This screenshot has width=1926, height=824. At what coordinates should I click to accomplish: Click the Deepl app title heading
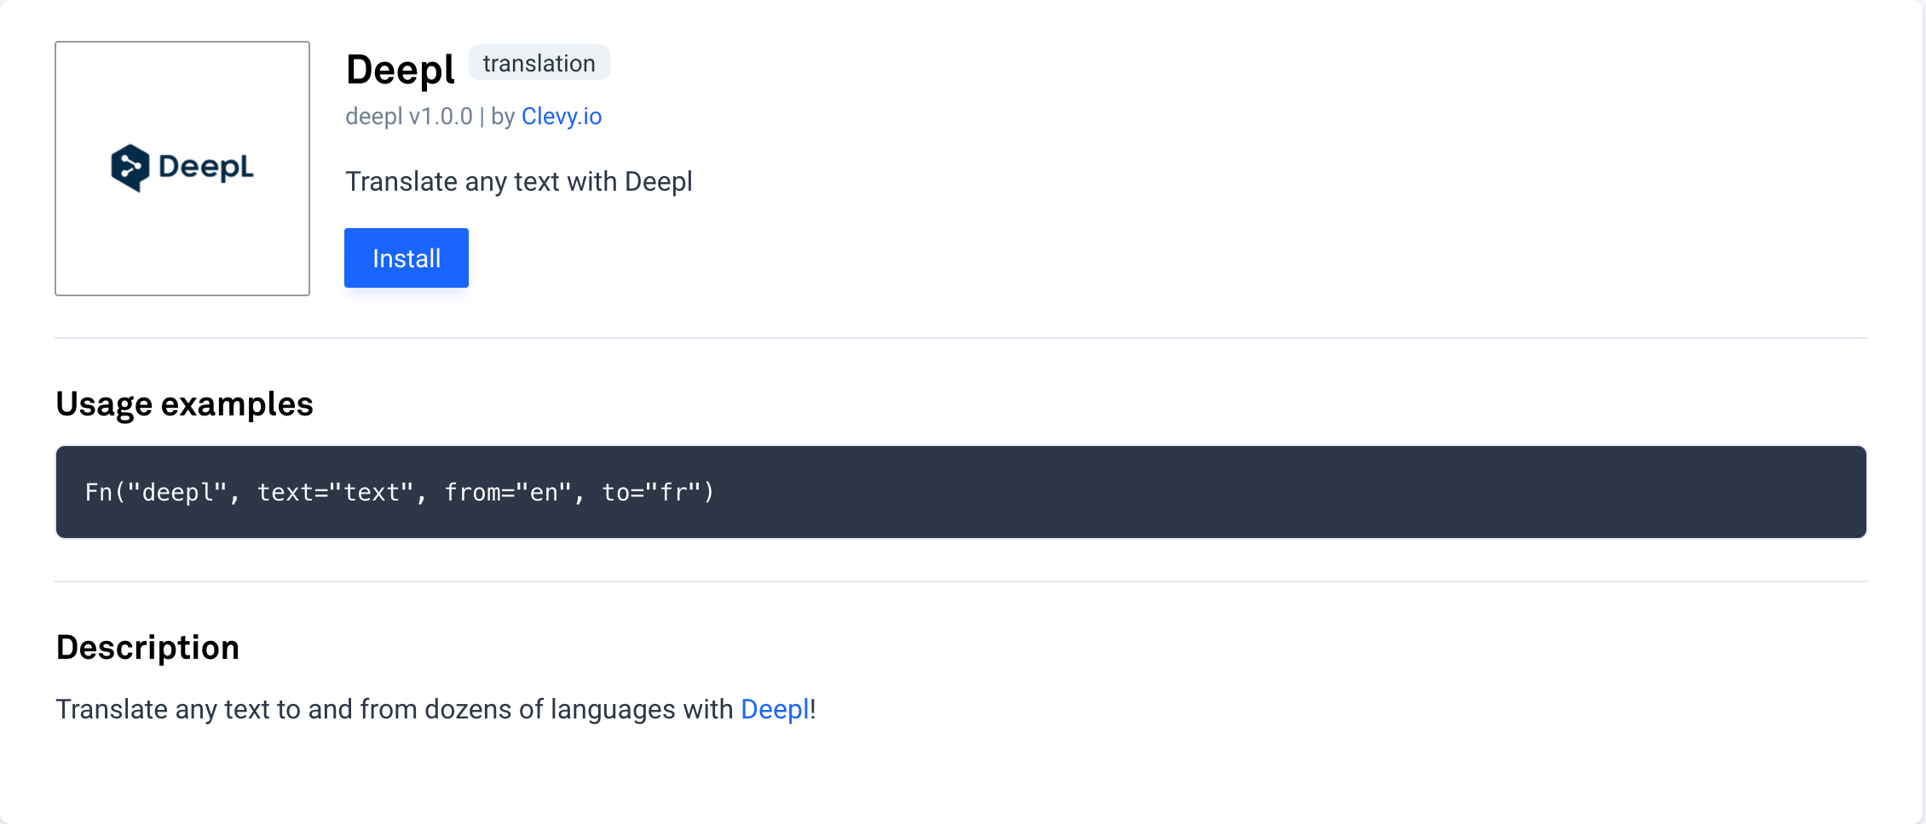(x=401, y=69)
